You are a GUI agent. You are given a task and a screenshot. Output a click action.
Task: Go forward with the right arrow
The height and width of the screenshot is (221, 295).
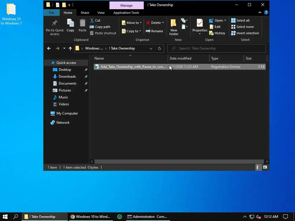(57, 48)
